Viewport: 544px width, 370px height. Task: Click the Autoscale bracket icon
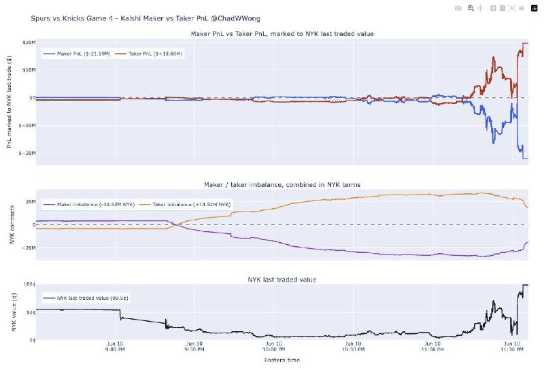pyautogui.click(x=512, y=8)
